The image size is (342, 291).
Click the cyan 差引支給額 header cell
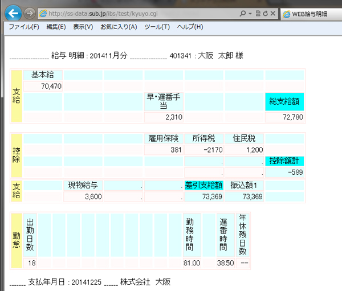(x=203, y=185)
